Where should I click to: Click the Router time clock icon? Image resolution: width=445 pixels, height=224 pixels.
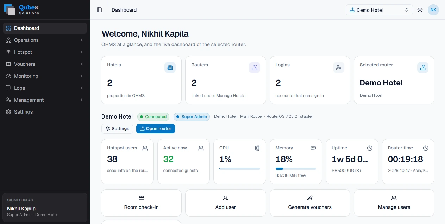pyautogui.click(x=426, y=148)
